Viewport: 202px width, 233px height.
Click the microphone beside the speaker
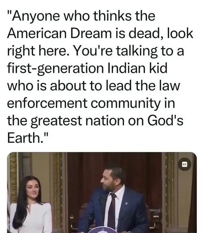coord(102,199)
